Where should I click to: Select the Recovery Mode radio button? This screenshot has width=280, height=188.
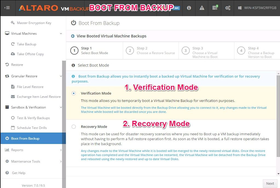pyautogui.click(x=74, y=127)
